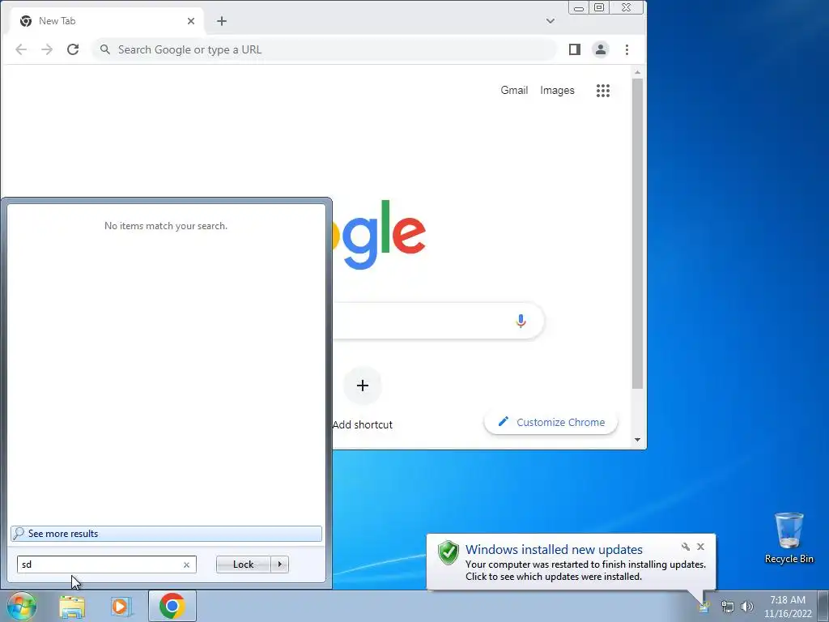The image size is (829, 622).
Task: Click the Add shortcut plus circle
Action: coord(363,386)
